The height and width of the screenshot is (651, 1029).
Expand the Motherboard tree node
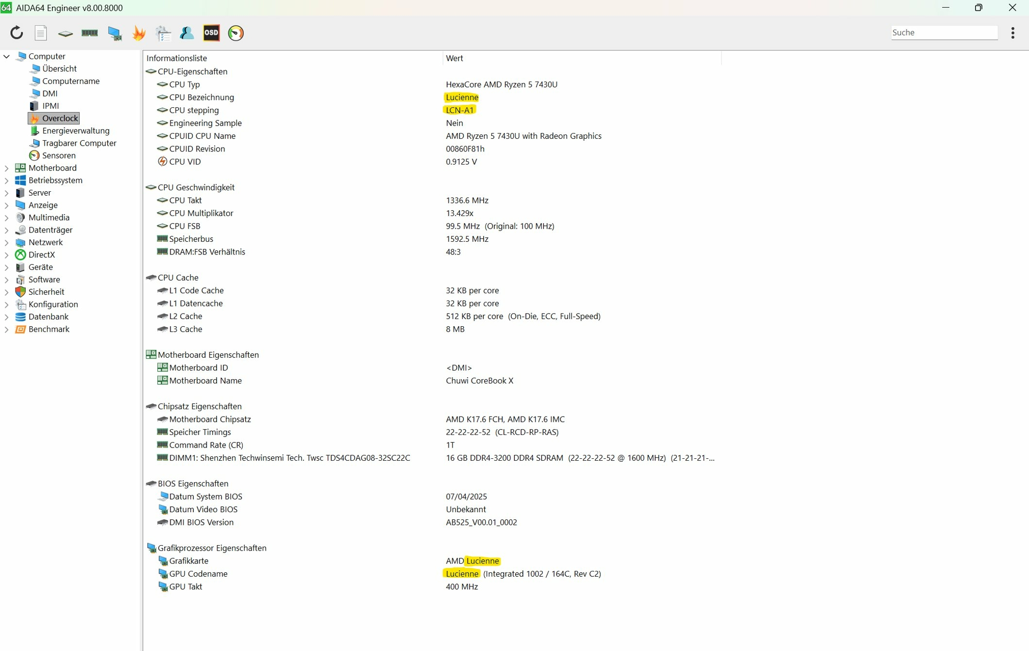[x=7, y=168]
